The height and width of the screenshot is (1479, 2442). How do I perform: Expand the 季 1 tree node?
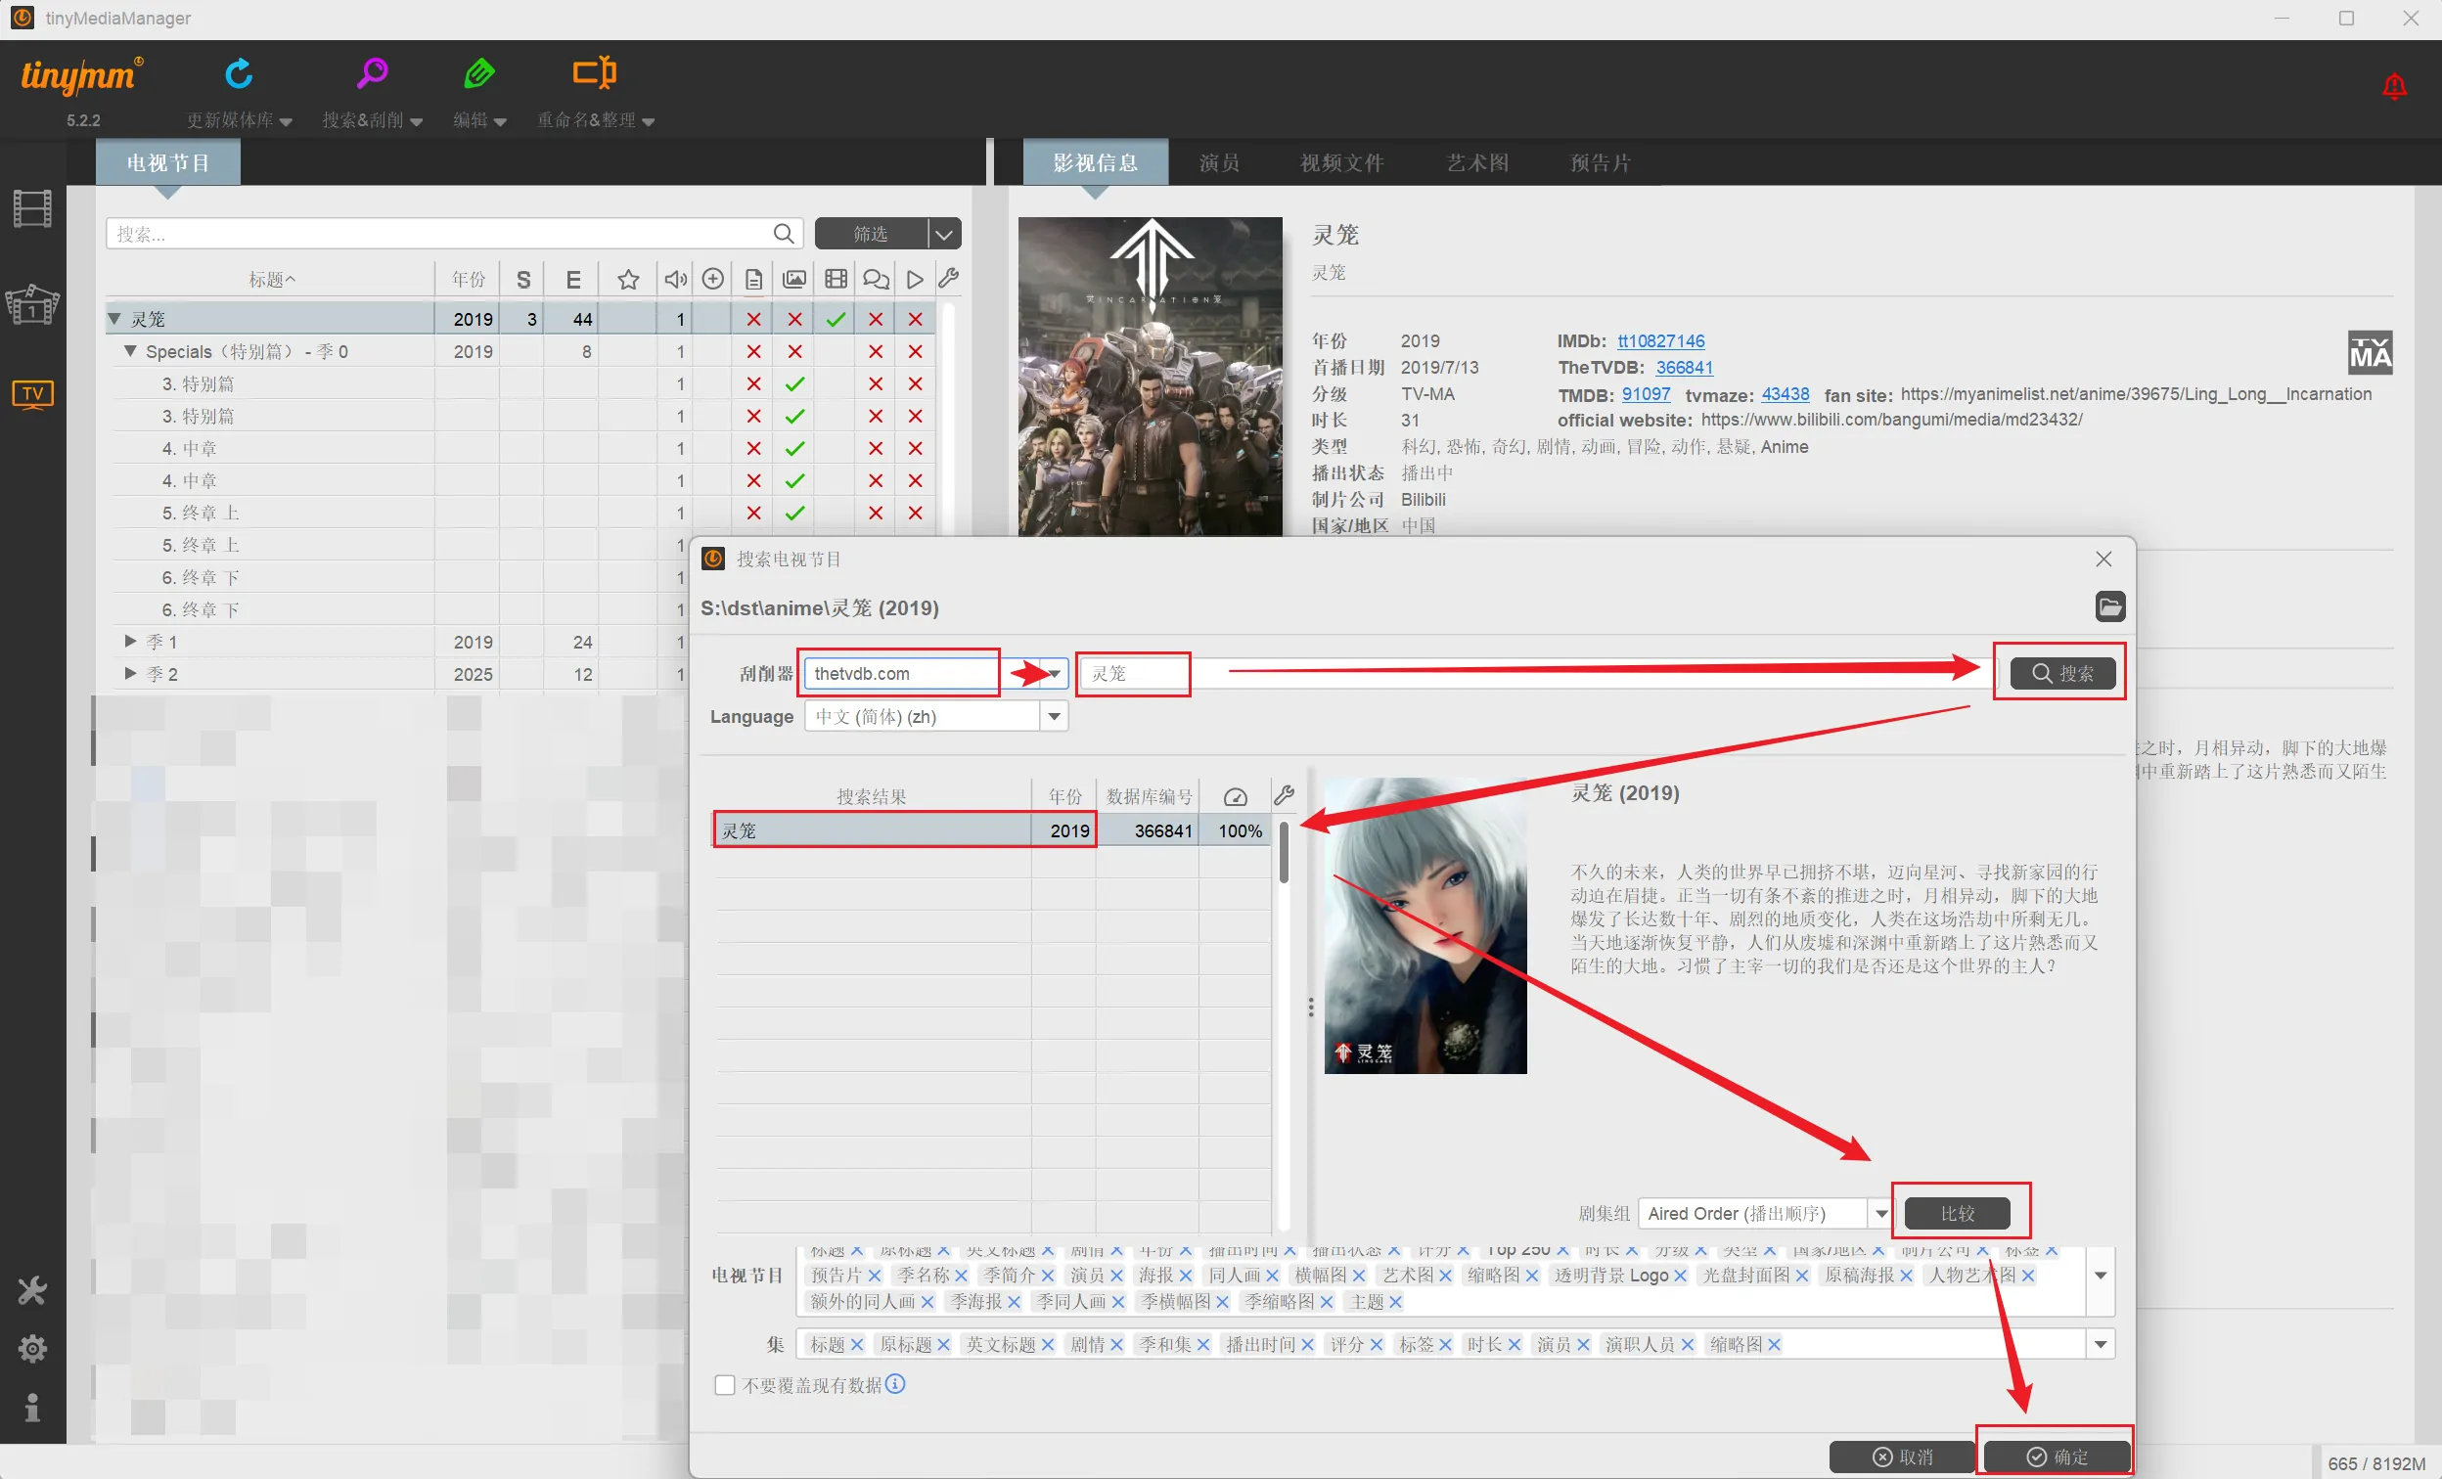coord(130,642)
